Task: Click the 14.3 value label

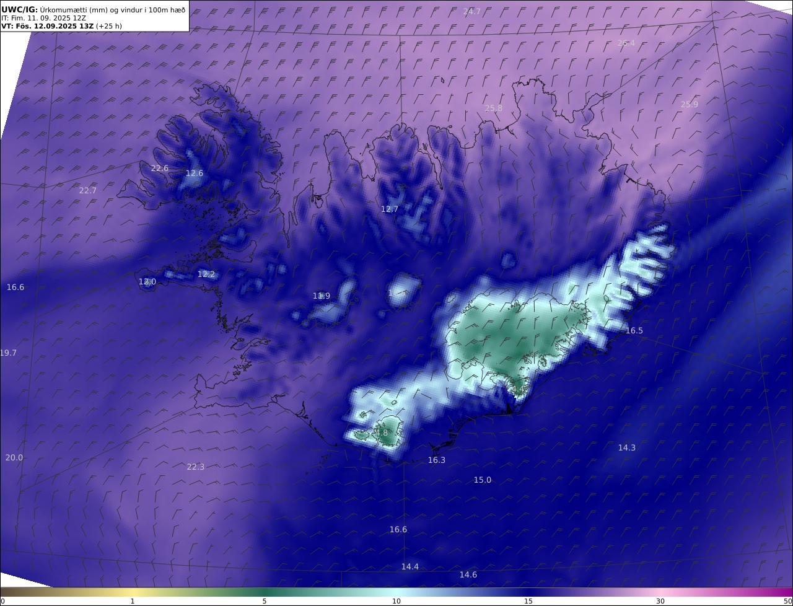Action: coord(626,447)
